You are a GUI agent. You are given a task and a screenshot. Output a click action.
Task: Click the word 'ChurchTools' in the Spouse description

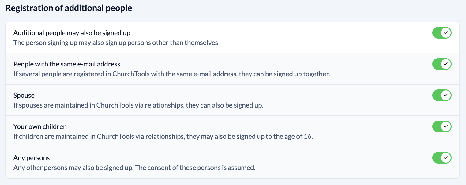pos(115,105)
